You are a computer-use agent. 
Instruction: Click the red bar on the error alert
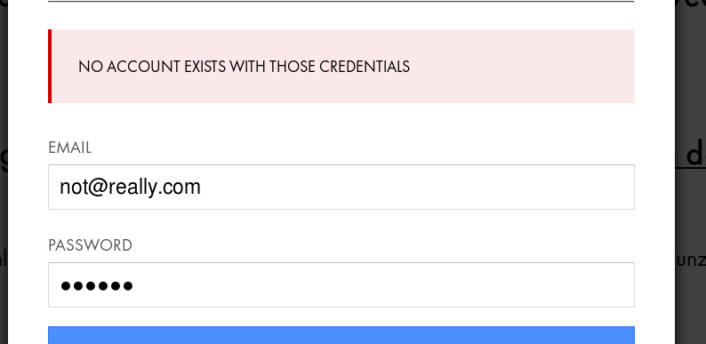(50, 66)
